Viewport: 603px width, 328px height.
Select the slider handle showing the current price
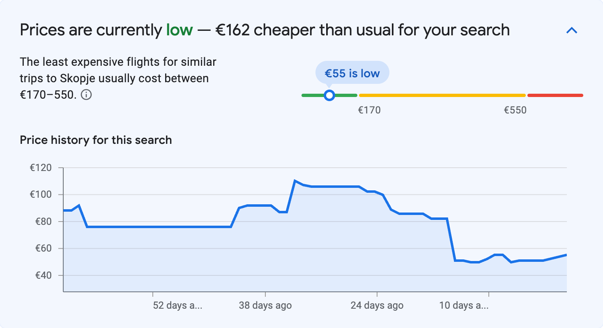[x=329, y=95]
